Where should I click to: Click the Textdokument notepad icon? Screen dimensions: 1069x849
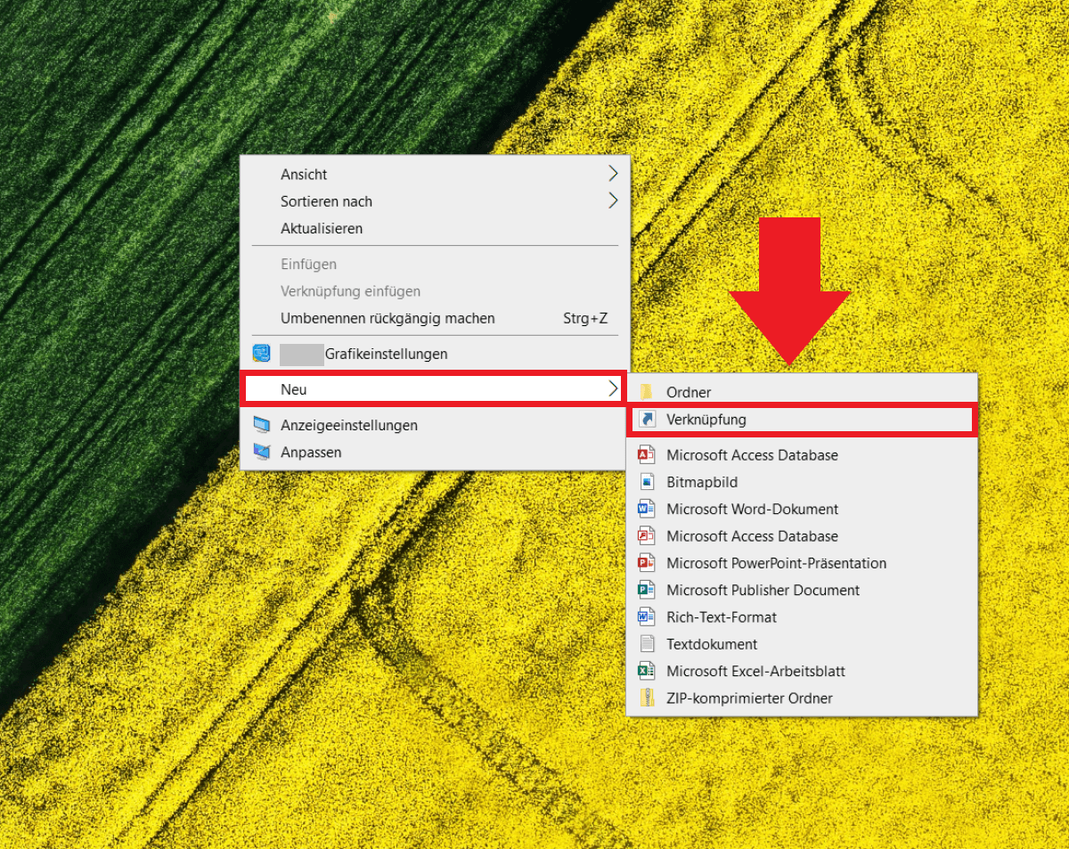(647, 644)
